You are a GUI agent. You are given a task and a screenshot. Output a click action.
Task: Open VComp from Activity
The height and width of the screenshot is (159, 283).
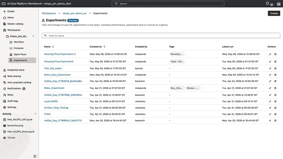click(x=9, y=138)
